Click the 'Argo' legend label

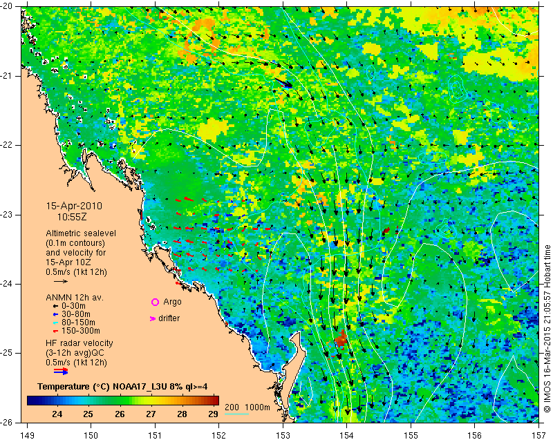click(172, 302)
